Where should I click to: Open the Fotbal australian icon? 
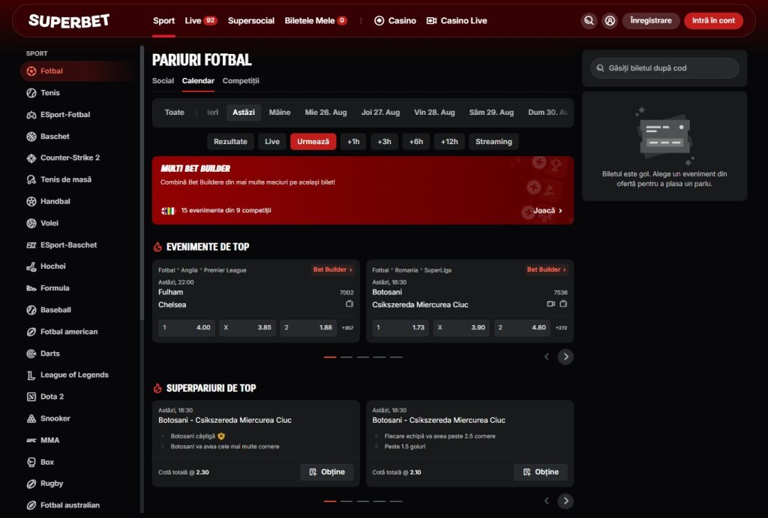click(x=31, y=505)
